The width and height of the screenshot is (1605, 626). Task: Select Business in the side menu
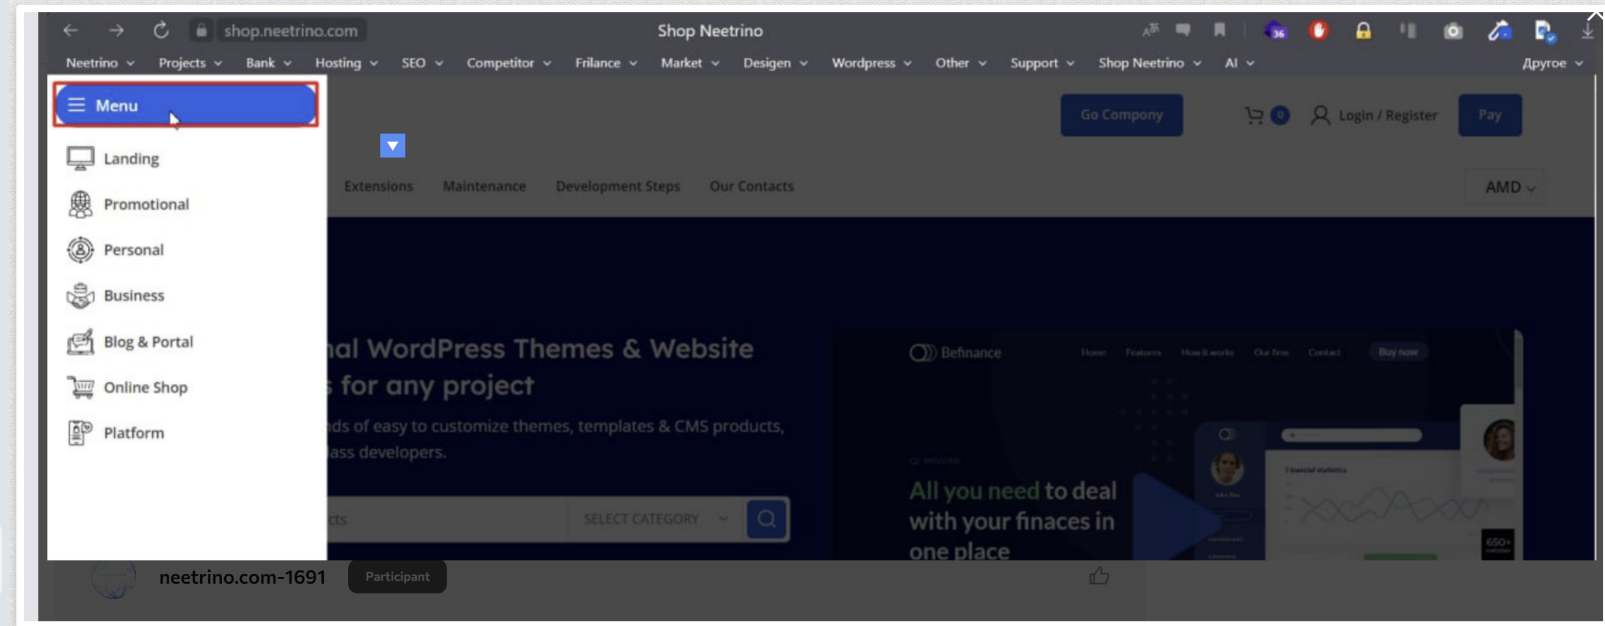point(115,295)
